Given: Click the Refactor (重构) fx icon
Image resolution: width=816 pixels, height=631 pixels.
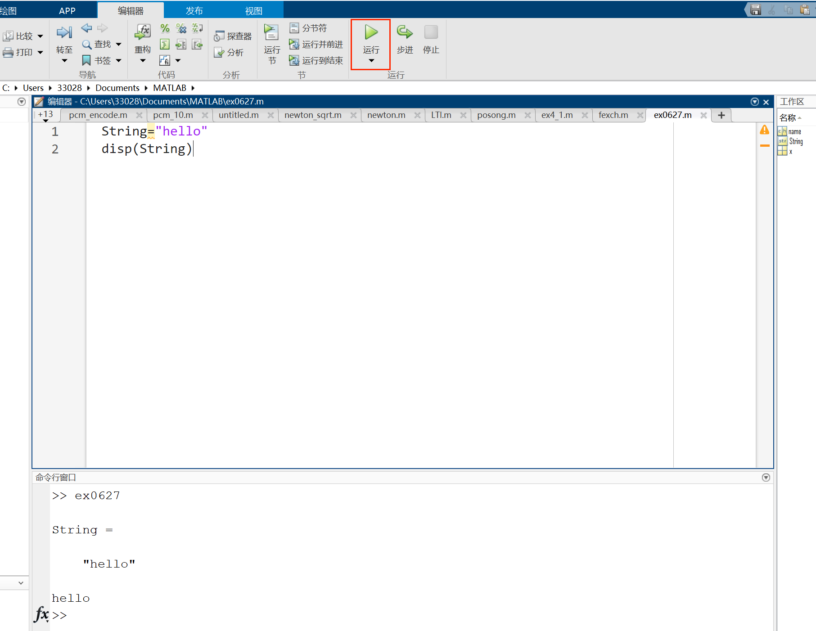Looking at the screenshot, I should [143, 32].
